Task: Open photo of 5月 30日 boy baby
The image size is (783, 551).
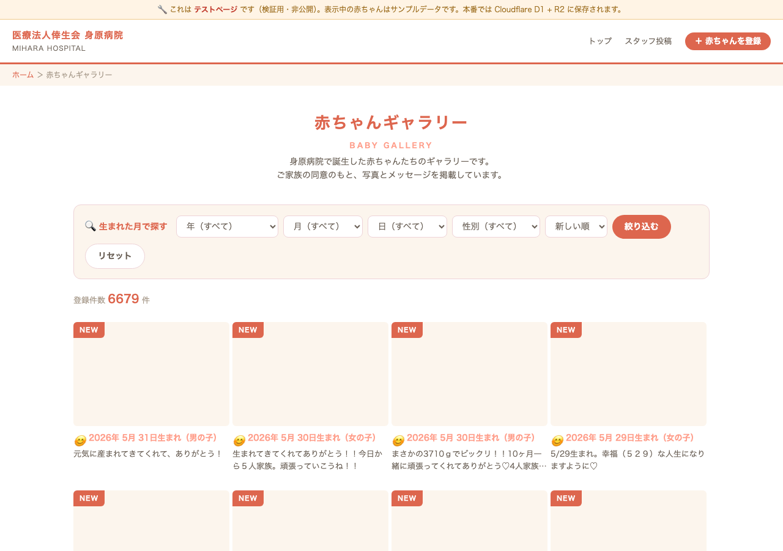Action: pos(469,374)
